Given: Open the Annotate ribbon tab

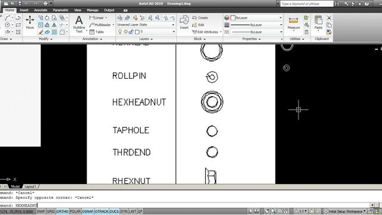Looking at the screenshot, I should pyautogui.click(x=41, y=10).
